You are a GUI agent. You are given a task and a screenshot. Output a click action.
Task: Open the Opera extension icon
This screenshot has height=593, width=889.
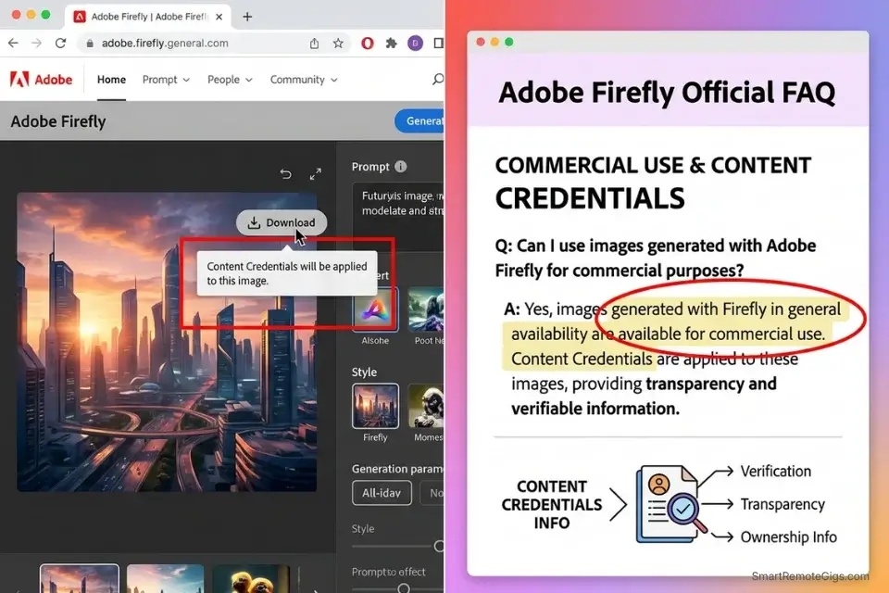coord(368,44)
